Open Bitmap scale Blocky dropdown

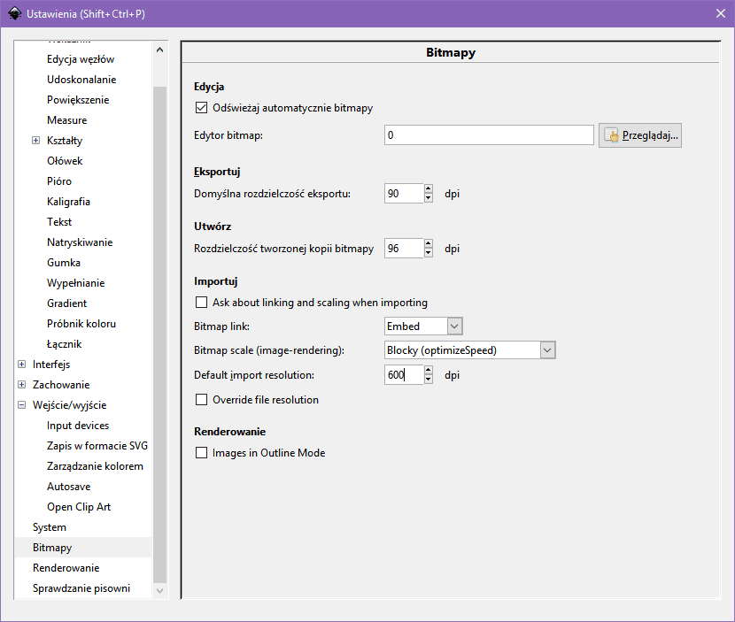(547, 350)
